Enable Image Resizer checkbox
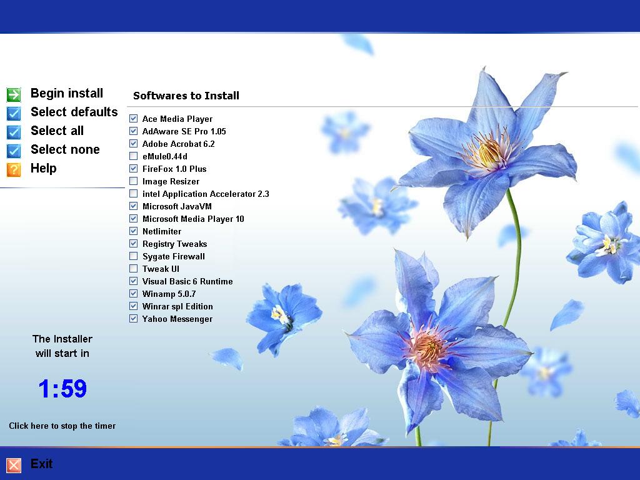 click(x=134, y=181)
